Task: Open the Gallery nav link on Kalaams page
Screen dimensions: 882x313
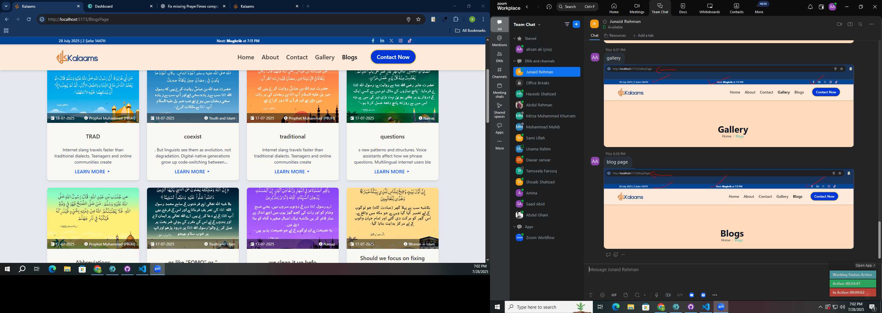Action: 325,57
